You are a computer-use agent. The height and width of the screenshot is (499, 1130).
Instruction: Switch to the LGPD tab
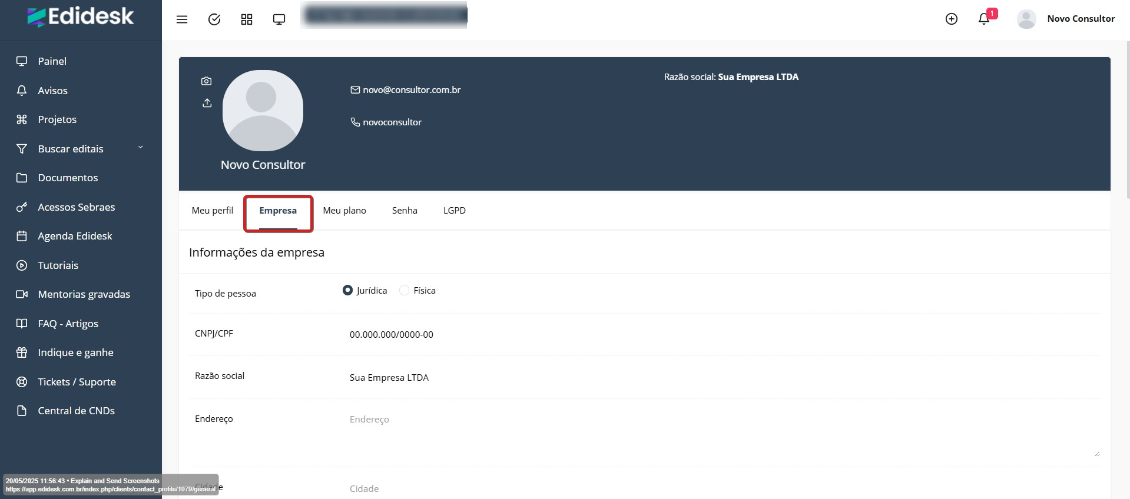(454, 211)
